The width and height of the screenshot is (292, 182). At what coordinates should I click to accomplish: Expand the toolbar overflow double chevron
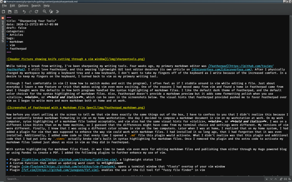pyautogui.click(x=57, y=12)
